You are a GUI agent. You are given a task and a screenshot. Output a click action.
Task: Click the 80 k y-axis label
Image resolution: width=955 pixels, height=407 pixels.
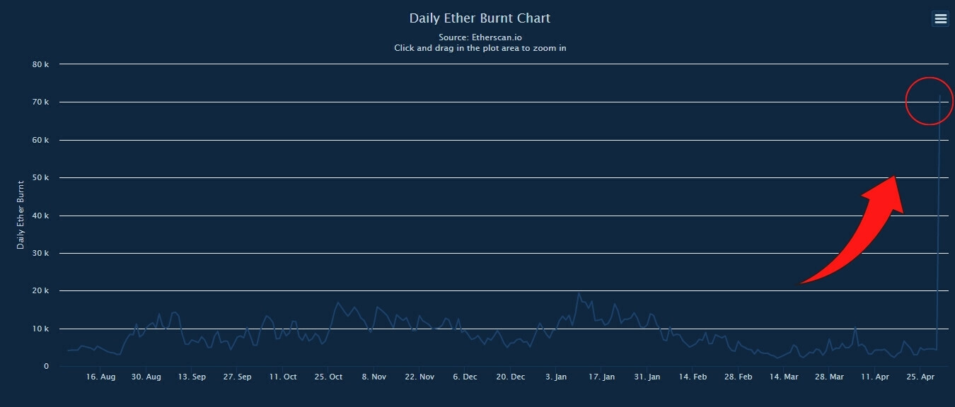pyautogui.click(x=42, y=64)
